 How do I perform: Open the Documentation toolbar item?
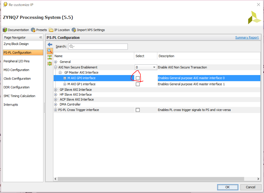click(16, 30)
